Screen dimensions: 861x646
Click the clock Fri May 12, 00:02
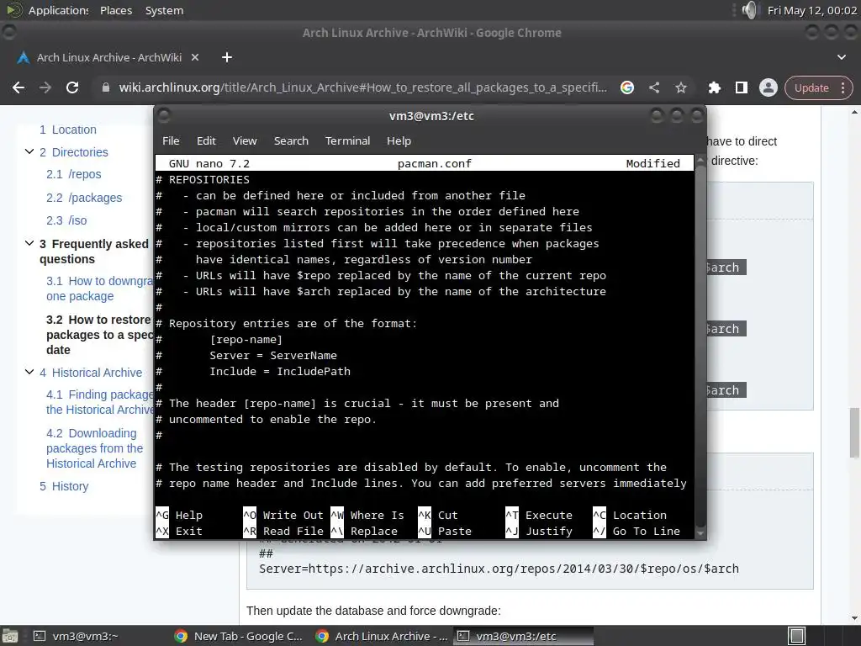[x=812, y=10]
